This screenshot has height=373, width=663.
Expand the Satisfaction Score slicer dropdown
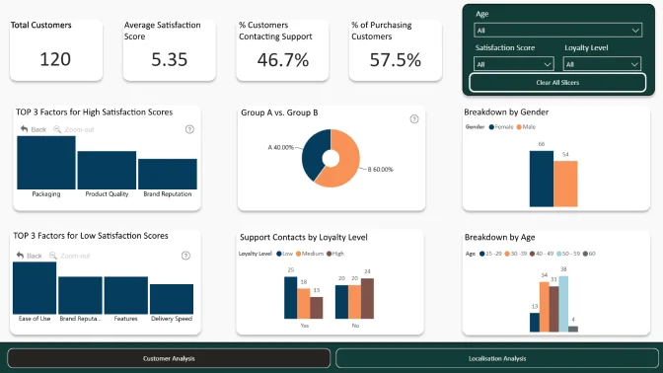[513, 64]
